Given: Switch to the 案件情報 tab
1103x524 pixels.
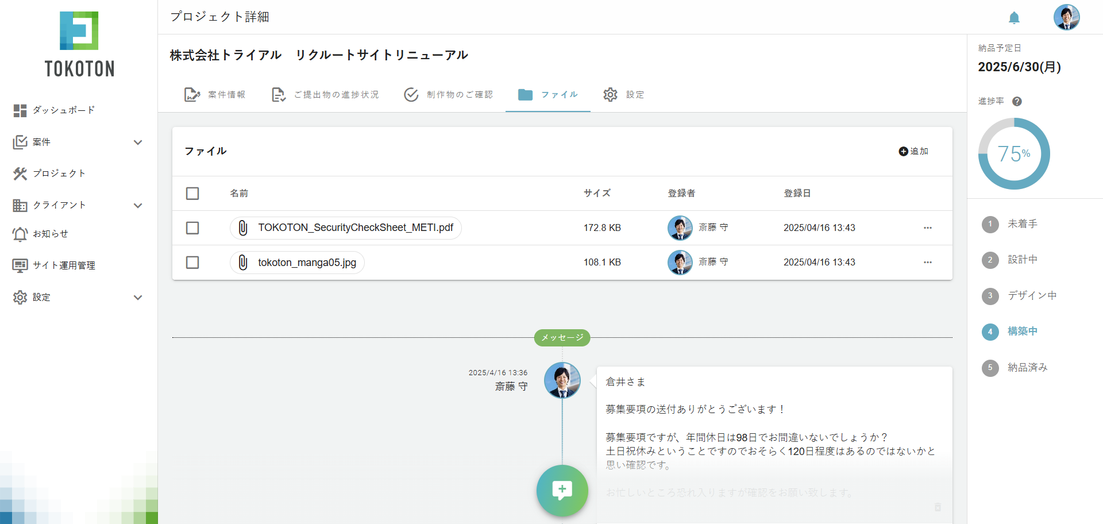Looking at the screenshot, I should [x=215, y=95].
